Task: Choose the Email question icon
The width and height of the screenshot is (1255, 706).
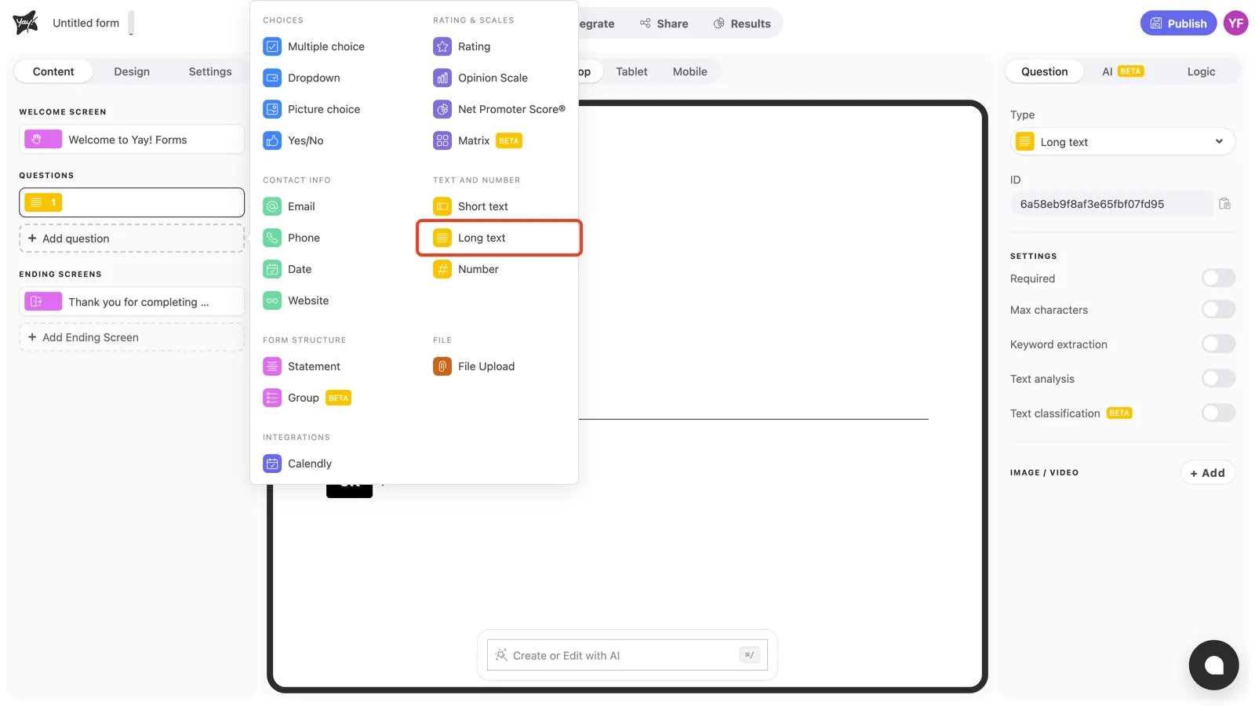Action: click(x=272, y=206)
